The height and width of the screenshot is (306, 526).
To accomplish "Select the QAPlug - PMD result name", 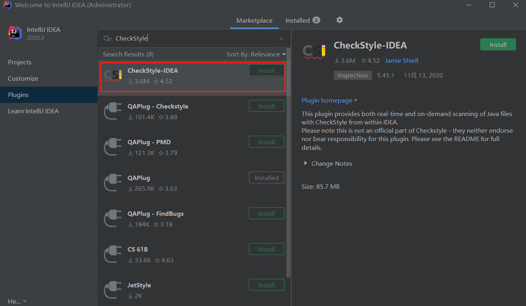I will click(x=149, y=142).
